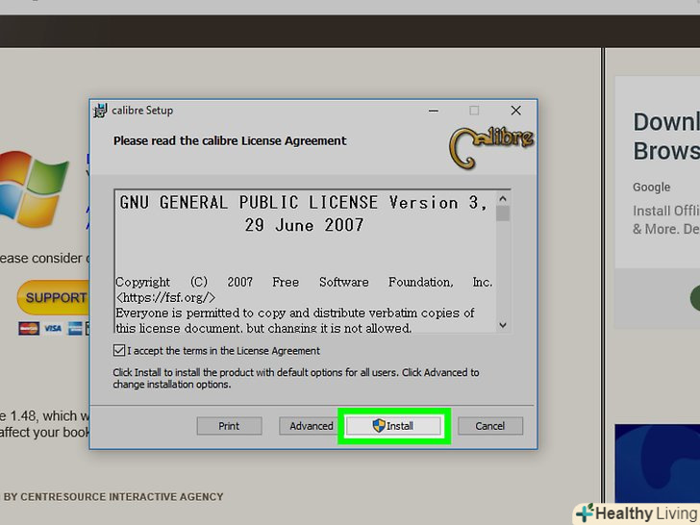The image size is (700, 525).
Task: Click the license scroll up arrow
Action: coord(503,199)
